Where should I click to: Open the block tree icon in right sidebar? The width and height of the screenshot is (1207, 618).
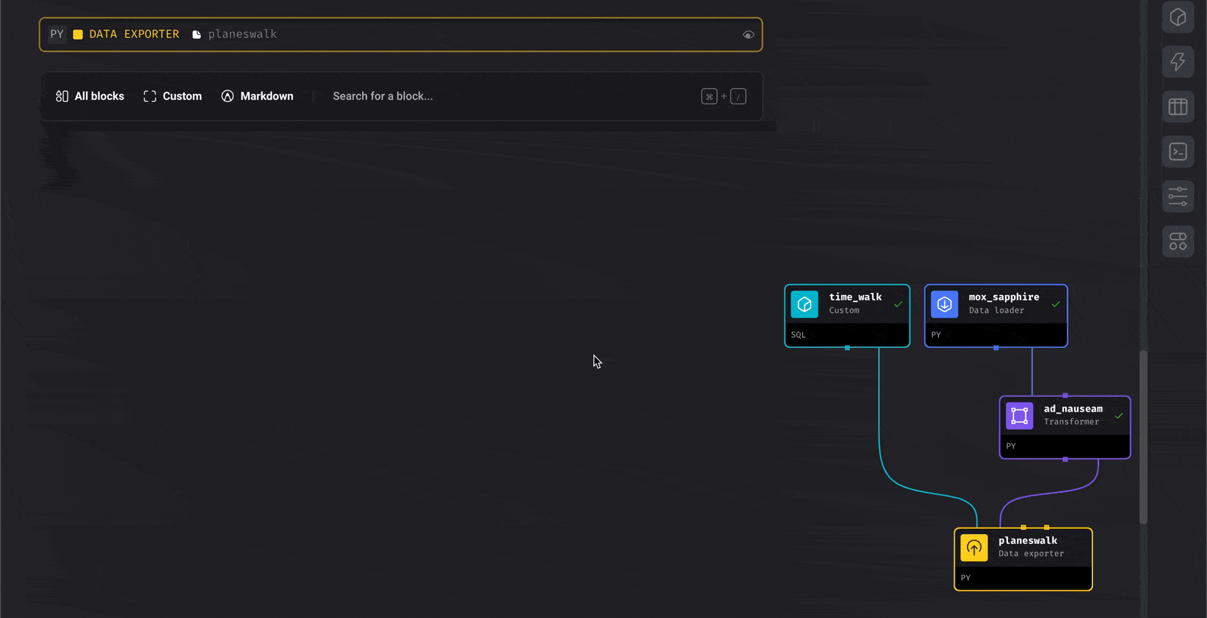[1177, 17]
